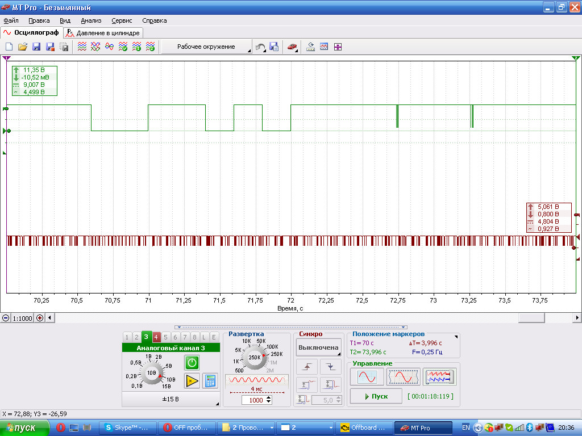Screen dimensions: 582x436
Task: Click the yellow amplifier triangle icon
Action: coord(192,381)
